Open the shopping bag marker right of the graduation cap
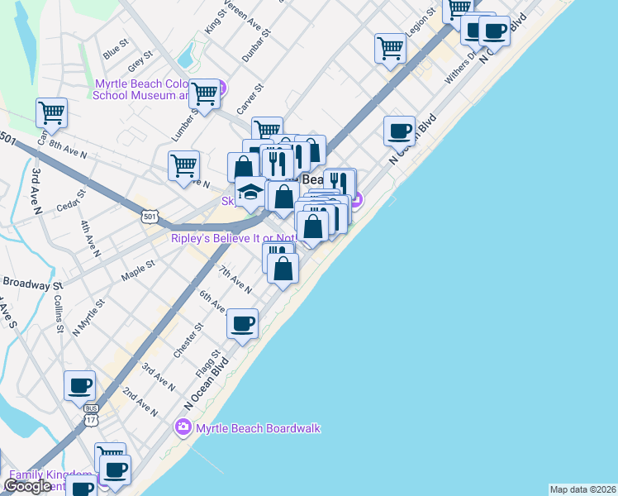The height and width of the screenshot is (496, 618). 283,197
